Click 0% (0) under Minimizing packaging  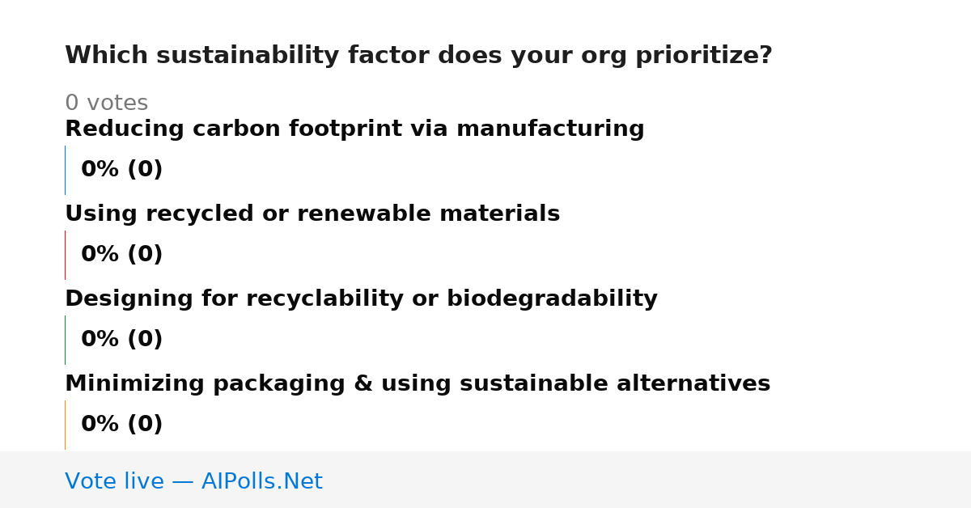click(x=122, y=425)
